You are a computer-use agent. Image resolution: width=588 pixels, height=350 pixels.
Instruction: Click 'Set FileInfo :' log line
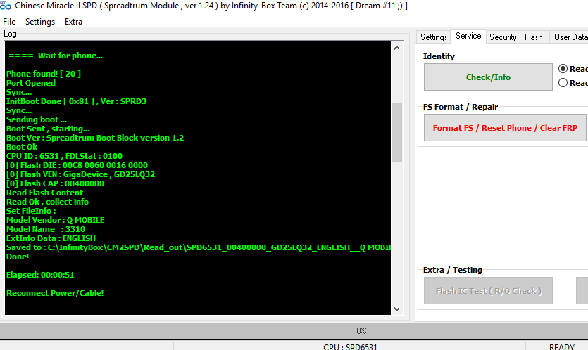pos(31,211)
